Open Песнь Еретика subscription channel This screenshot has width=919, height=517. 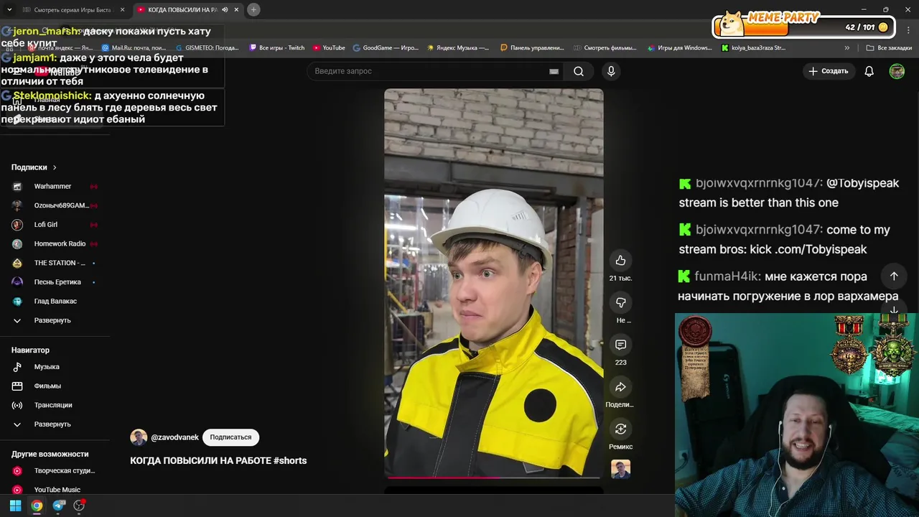(54, 282)
